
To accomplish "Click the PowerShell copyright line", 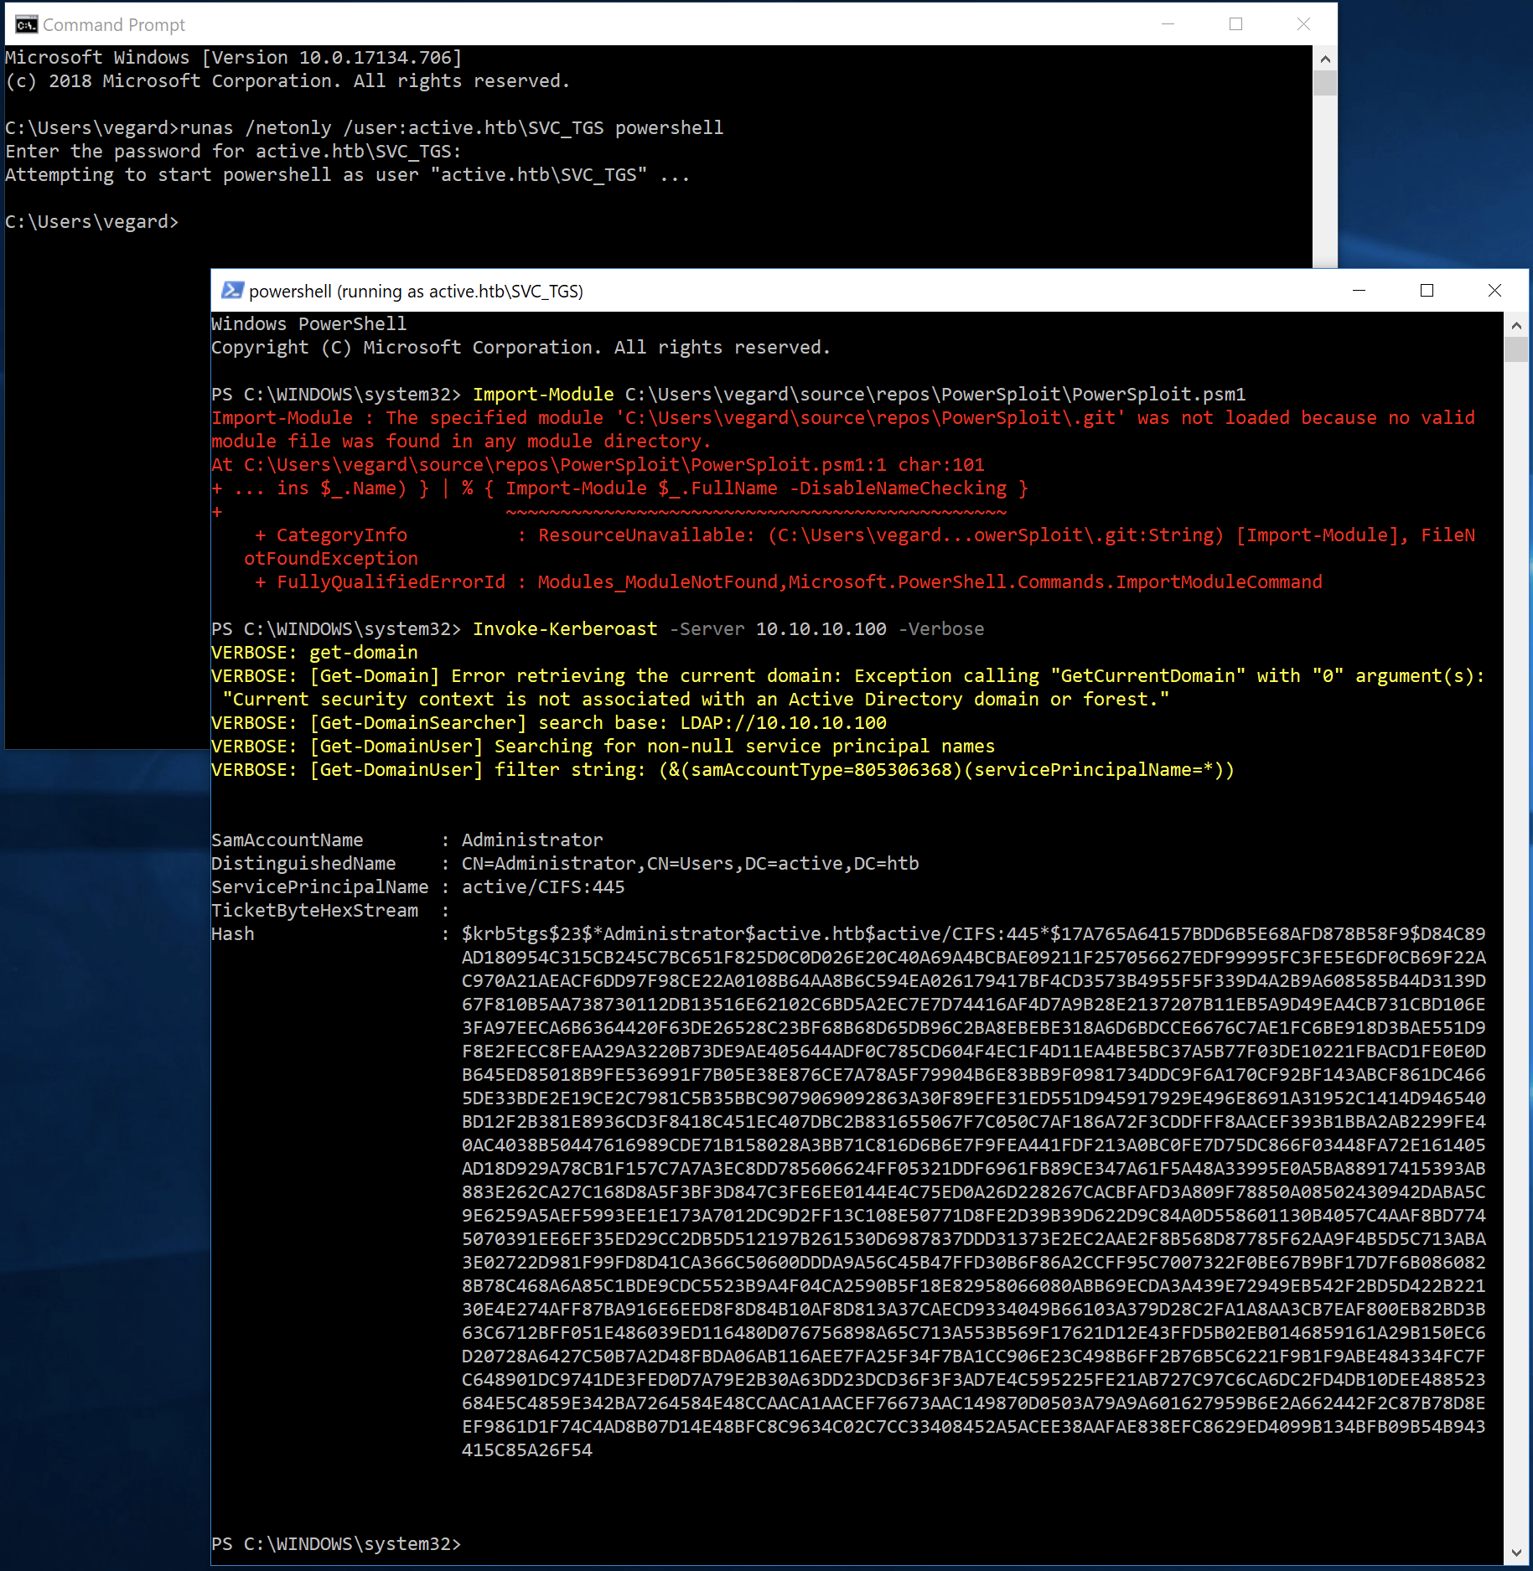I will pos(520,348).
